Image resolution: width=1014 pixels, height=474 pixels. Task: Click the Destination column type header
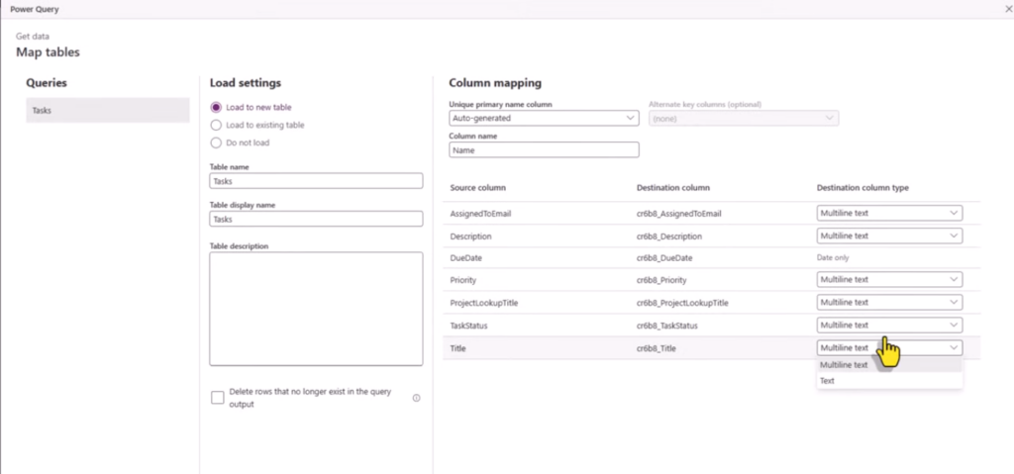coord(862,188)
